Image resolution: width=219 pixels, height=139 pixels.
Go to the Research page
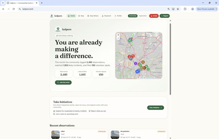pyautogui.click(x=107, y=16)
